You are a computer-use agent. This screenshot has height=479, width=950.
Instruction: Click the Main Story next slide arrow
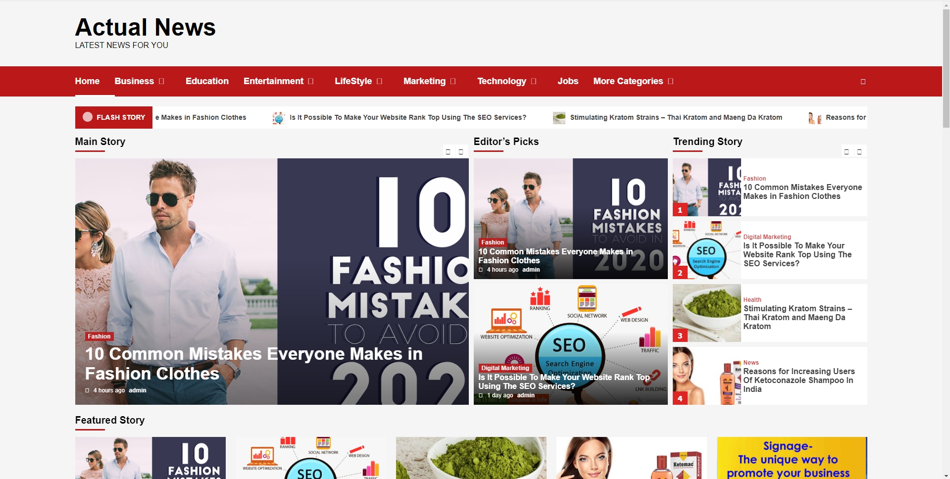pos(461,151)
